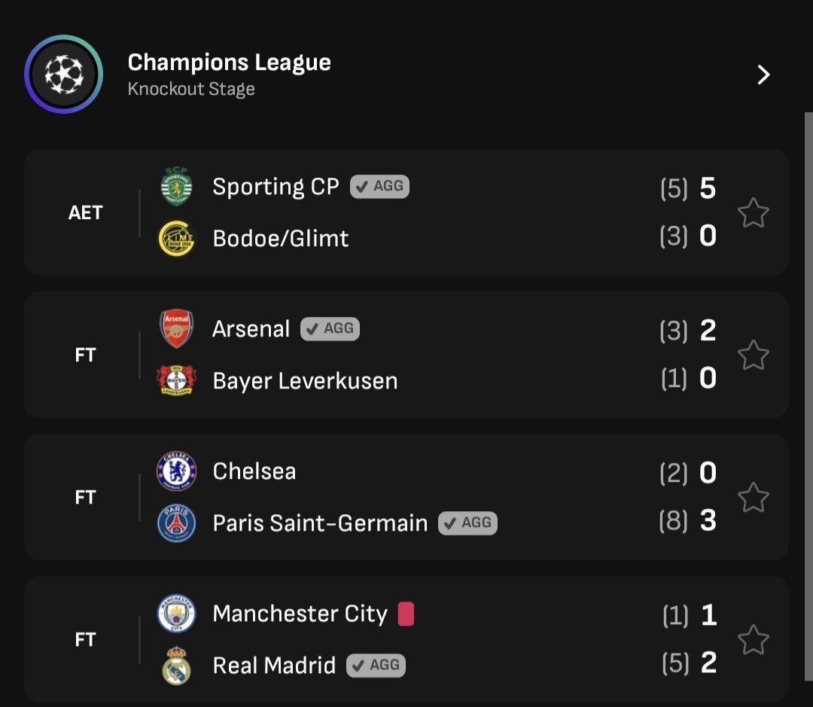Open Champions League via right chevron arrow
The image size is (813, 707).
763,75
